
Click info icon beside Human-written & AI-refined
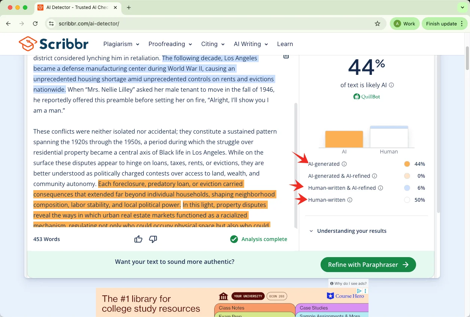pyautogui.click(x=380, y=188)
